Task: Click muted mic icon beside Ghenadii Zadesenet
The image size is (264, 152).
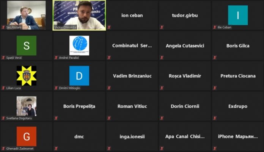Action: 3,149
